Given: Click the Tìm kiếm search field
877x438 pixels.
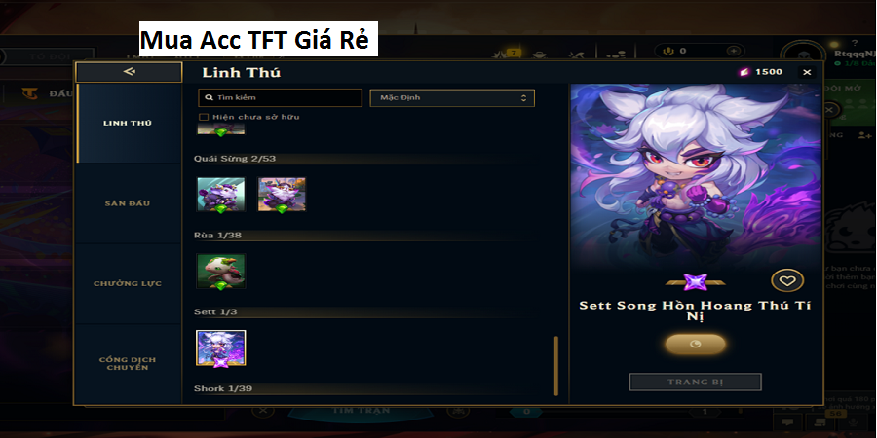Looking at the screenshot, I should [281, 97].
